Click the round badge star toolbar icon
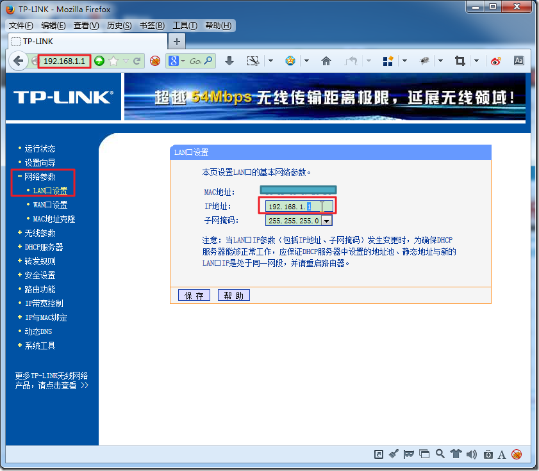This screenshot has height=471, width=539. [x=290, y=61]
